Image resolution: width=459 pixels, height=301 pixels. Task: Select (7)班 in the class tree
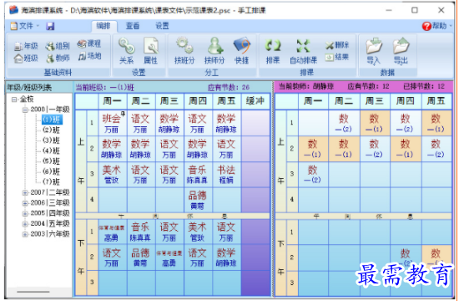click(x=52, y=181)
